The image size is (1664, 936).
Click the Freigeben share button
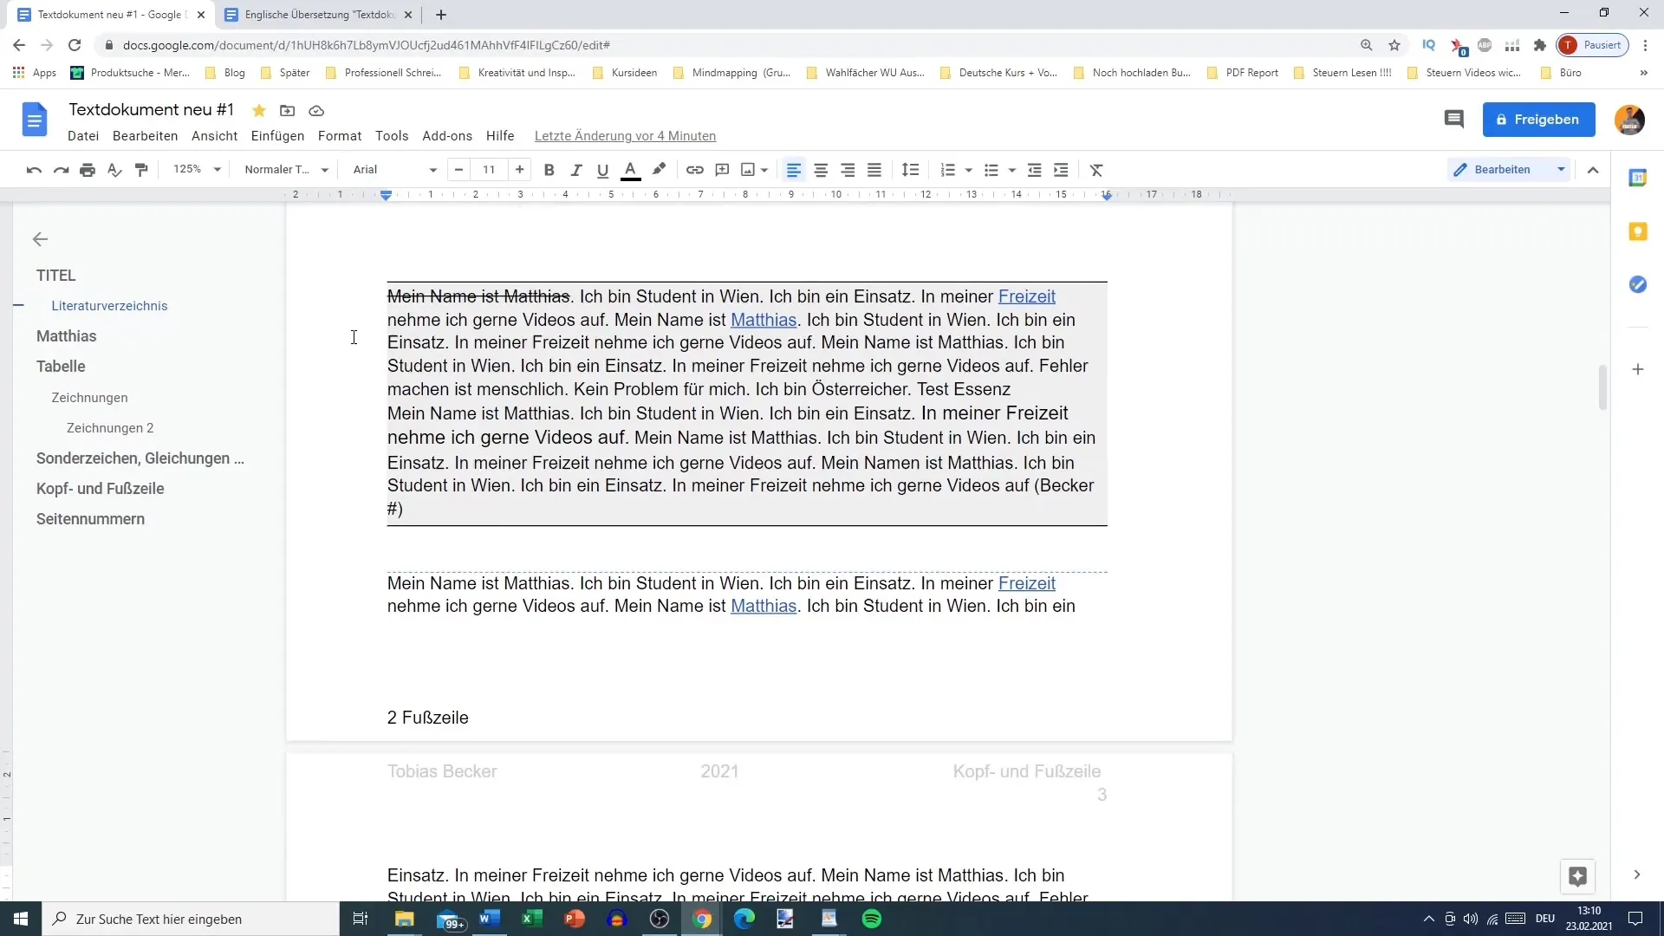(1538, 120)
